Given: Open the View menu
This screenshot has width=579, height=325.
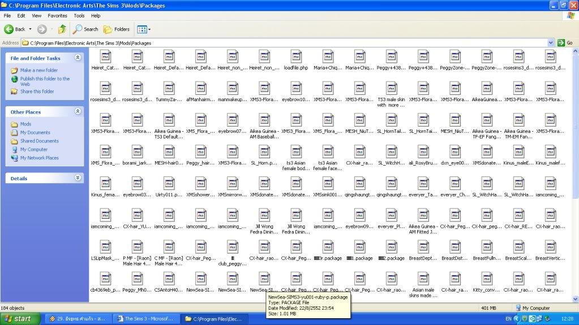Looking at the screenshot, I should click(37, 16).
